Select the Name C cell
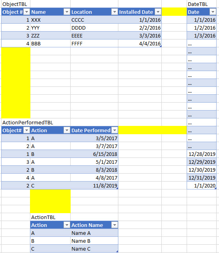Image resolution: width=219 pixels, height=253 pixels. coord(94,249)
